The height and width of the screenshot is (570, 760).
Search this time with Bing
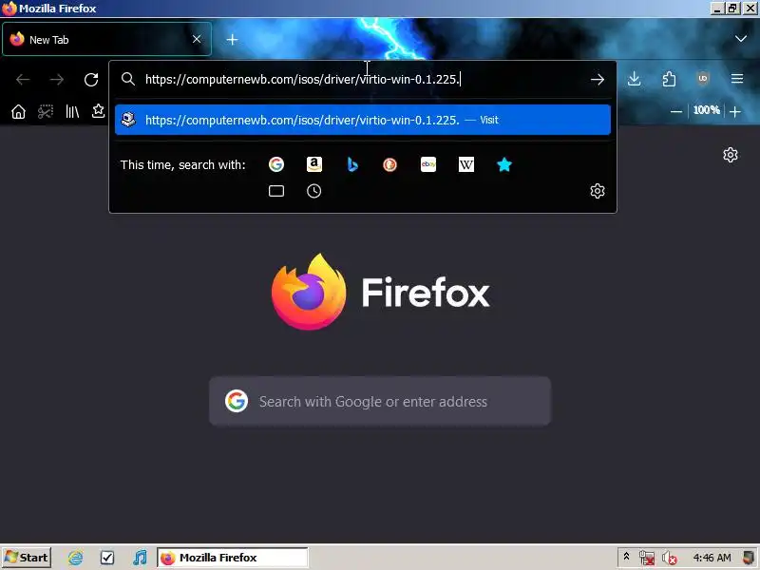click(x=352, y=164)
